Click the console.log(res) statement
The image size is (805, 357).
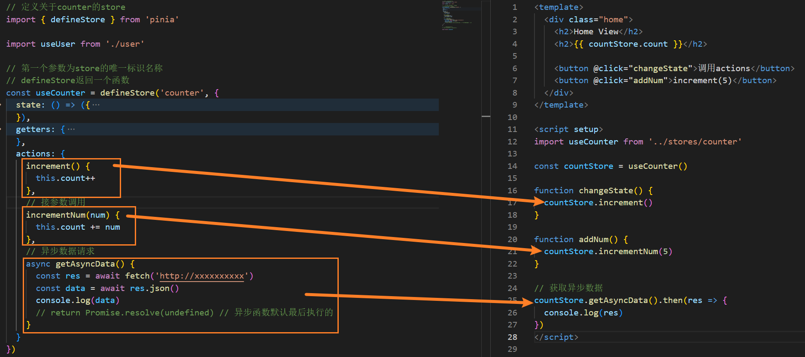(x=583, y=313)
